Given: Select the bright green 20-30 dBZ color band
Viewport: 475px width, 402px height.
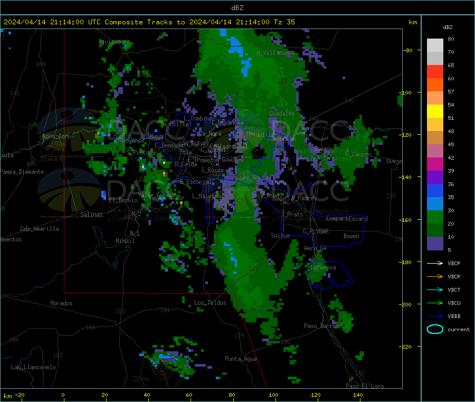Looking at the screenshot, I should [435, 217].
